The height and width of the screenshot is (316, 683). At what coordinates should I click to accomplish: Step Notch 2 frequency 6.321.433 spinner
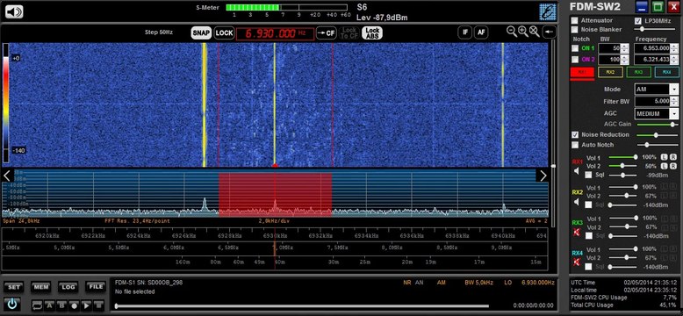tap(675, 60)
